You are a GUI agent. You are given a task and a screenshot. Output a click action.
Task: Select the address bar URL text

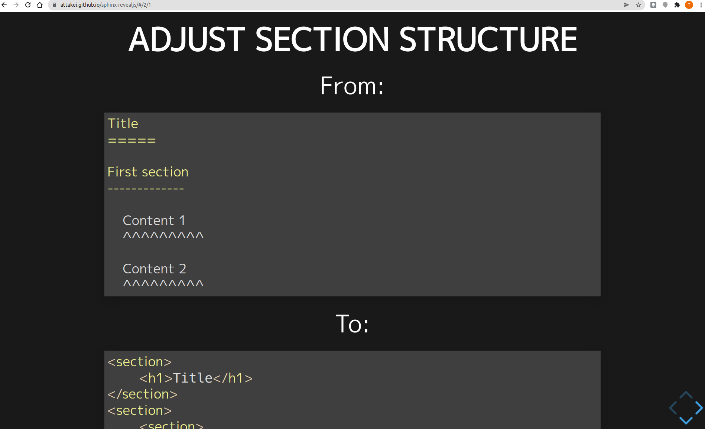point(105,5)
